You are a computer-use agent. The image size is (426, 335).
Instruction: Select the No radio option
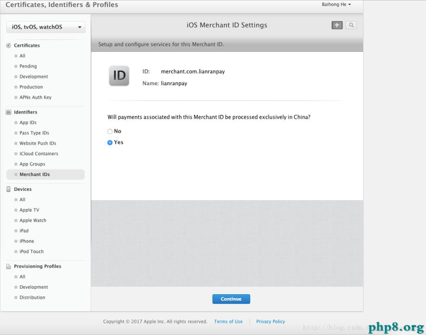click(x=110, y=132)
